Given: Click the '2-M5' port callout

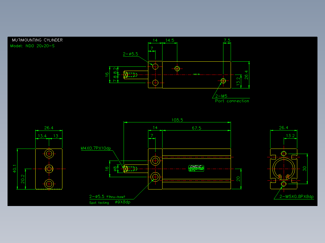Looking at the screenshot, I should click(221, 96).
